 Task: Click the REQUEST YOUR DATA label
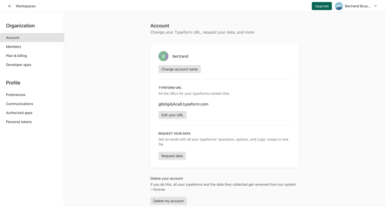174,133
